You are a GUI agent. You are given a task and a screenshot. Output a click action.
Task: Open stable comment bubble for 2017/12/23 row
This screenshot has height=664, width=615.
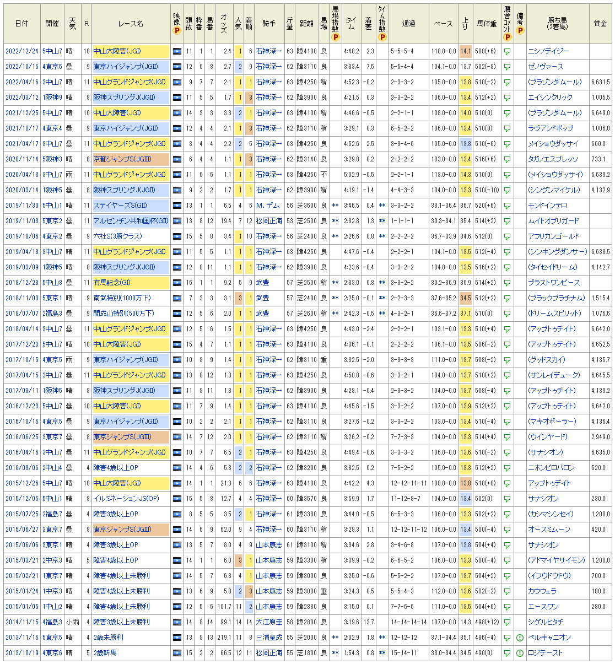507,344
